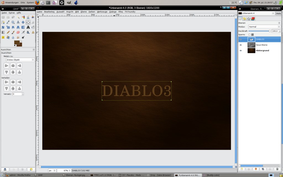283x177 pixels.
Task: Open the Ebenen tab configuration menu button
Action: point(279,23)
